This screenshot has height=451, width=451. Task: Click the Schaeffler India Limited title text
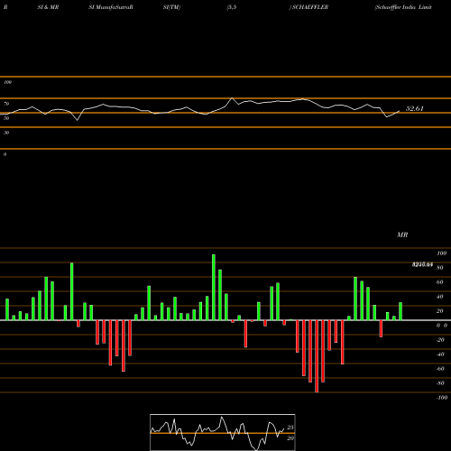click(403, 7)
